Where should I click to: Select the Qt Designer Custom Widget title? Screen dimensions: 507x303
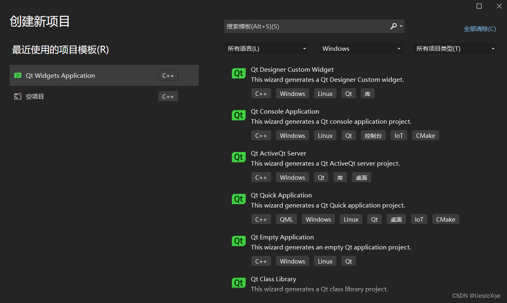(x=292, y=70)
